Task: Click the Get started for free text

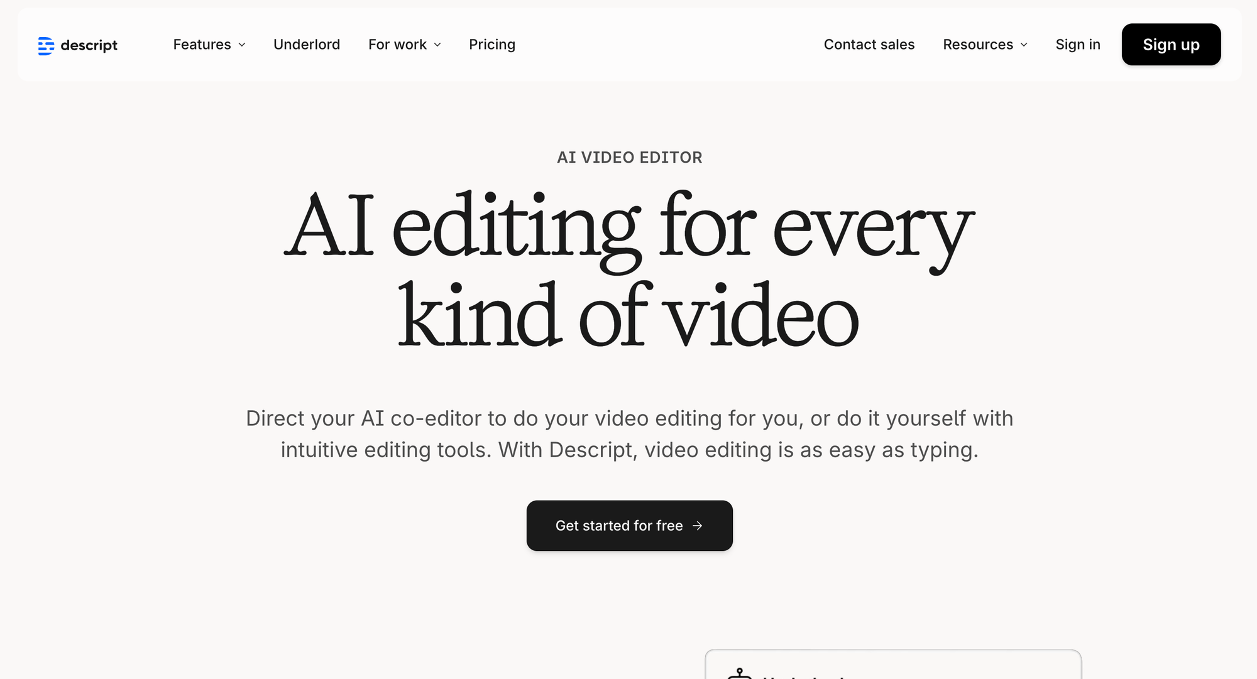Action: [619, 526]
